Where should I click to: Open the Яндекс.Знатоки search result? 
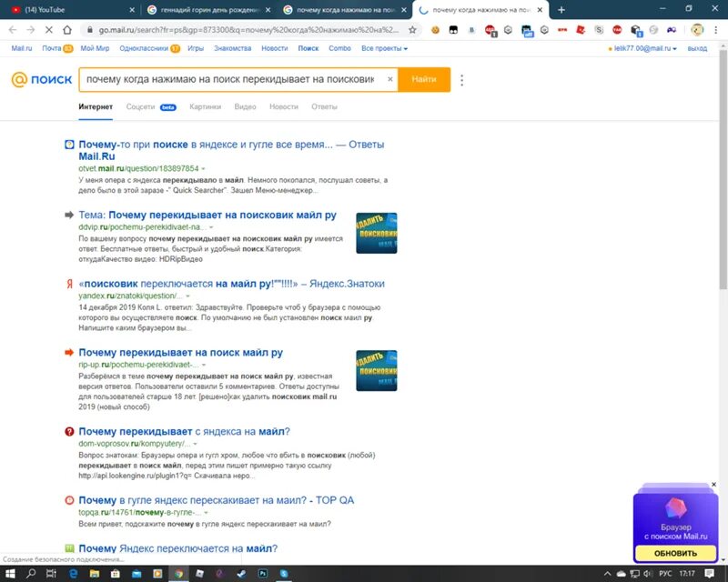point(231,284)
